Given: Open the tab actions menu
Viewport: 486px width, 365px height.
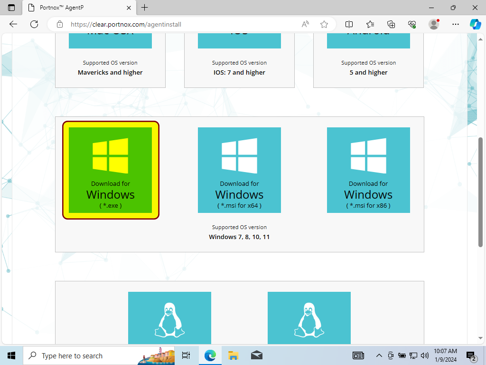Looking at the screenshot, I should click(11, 8).
